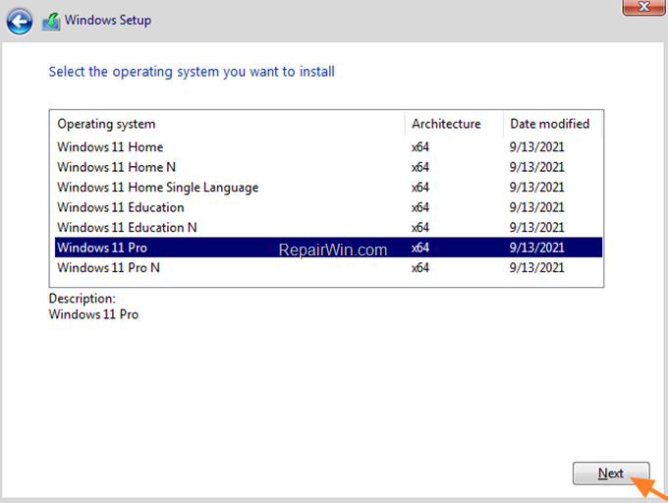
Task: Select Windows 11 Education N entry
Action: 328,227
